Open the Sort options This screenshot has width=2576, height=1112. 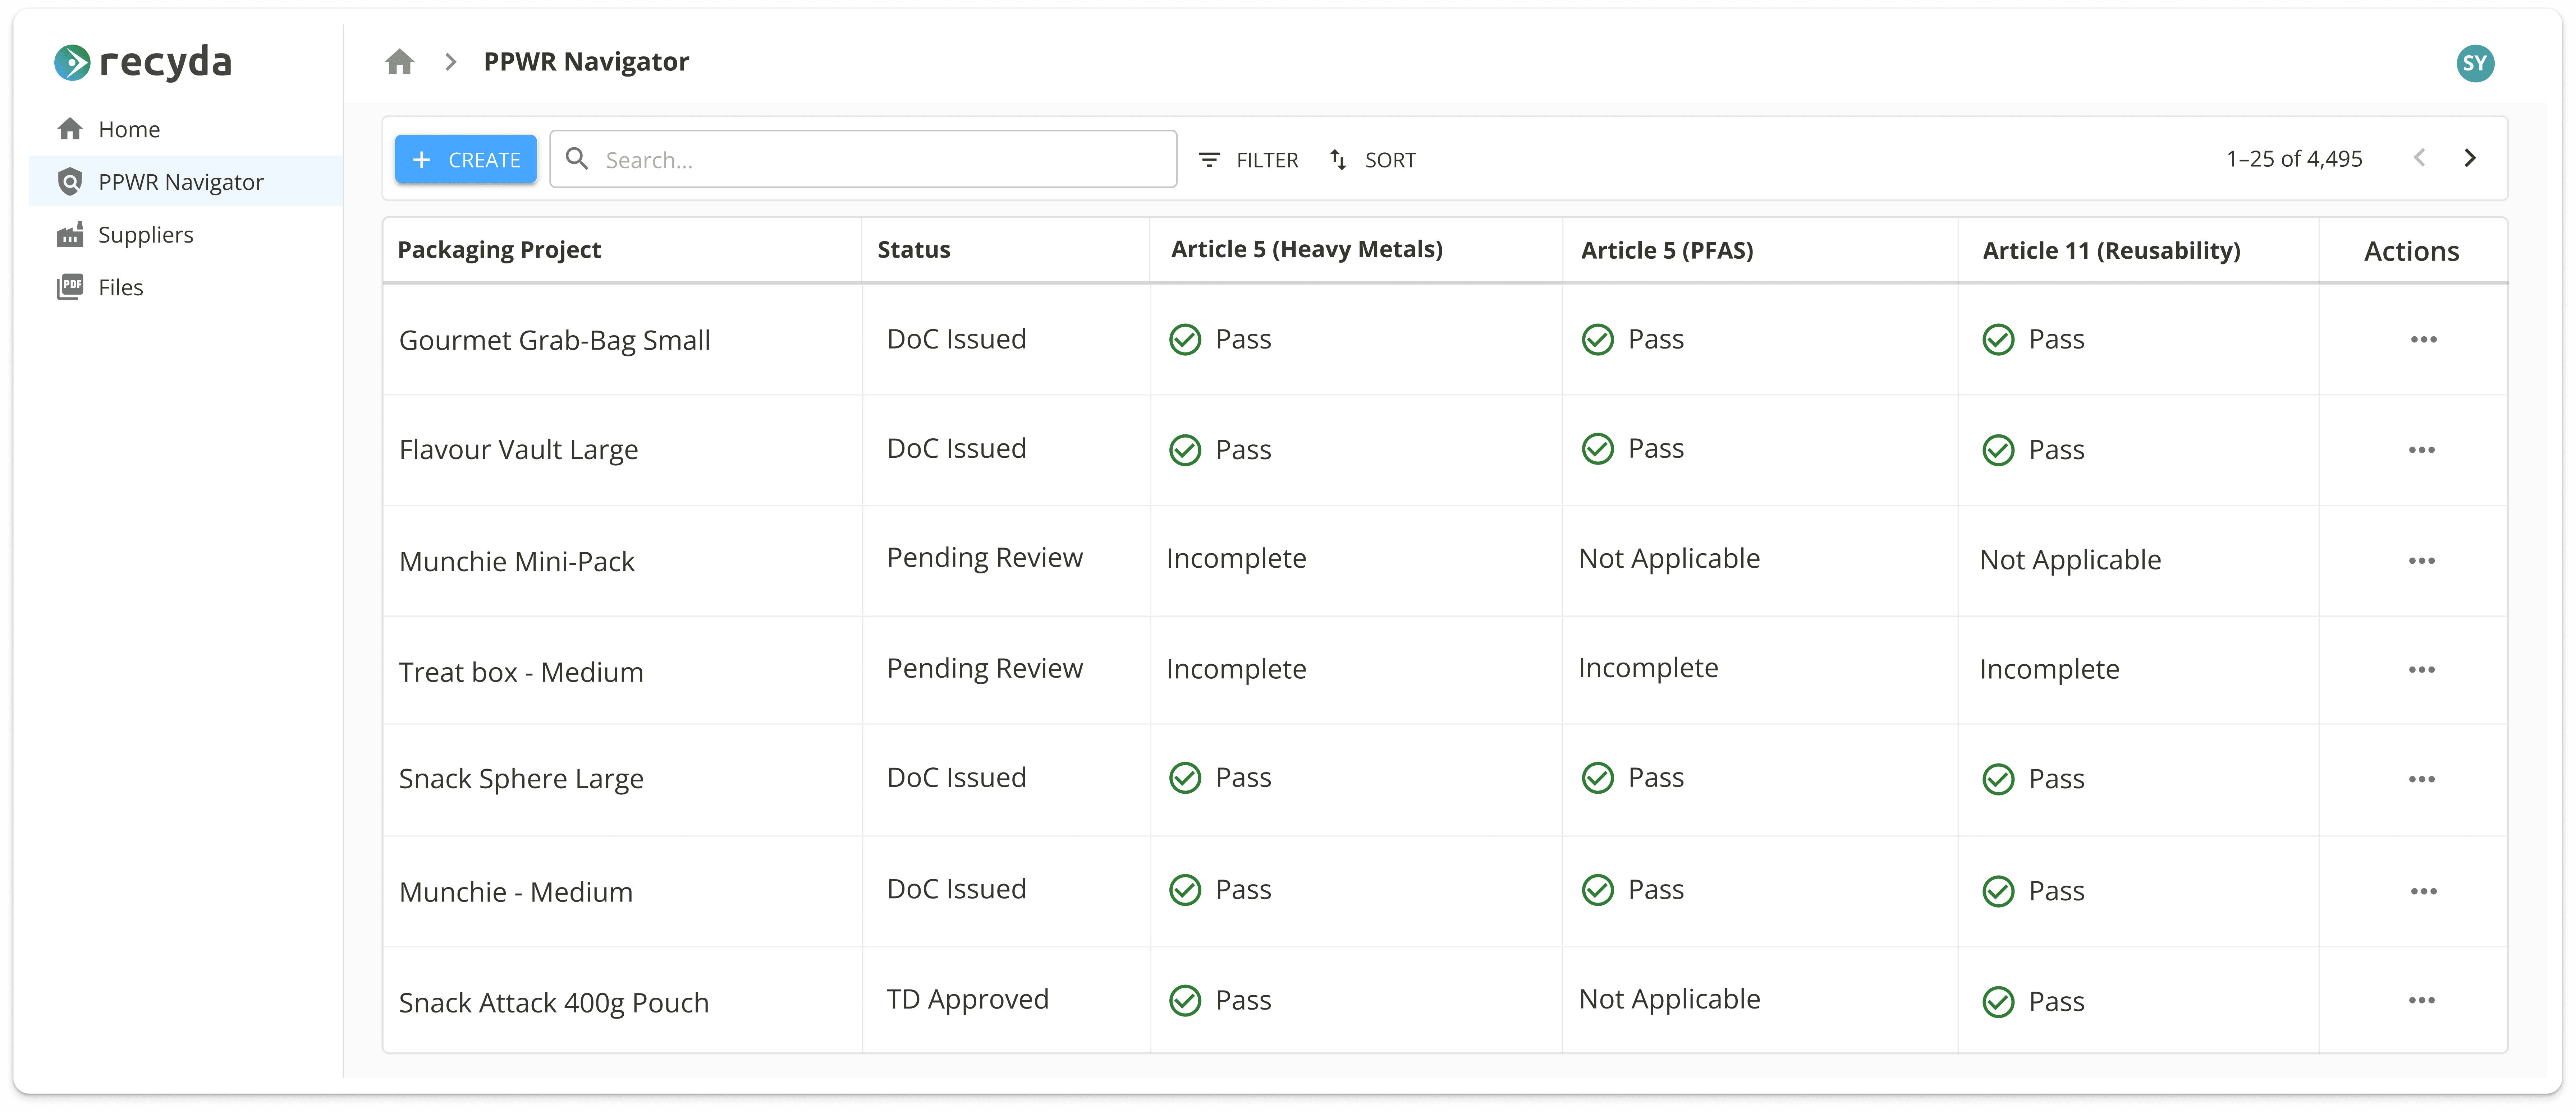1372,160
